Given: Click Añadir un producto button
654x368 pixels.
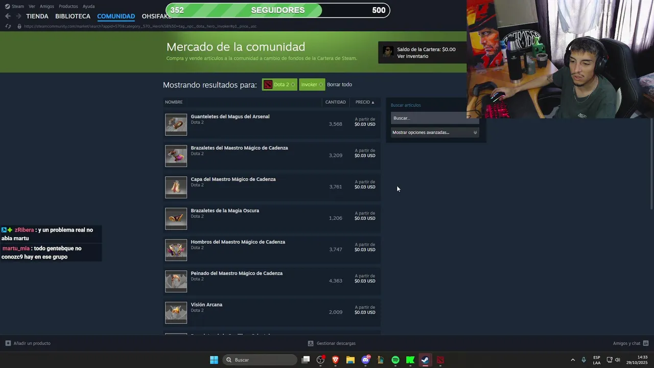Looking at the screenshot, I should pos(28,343).
